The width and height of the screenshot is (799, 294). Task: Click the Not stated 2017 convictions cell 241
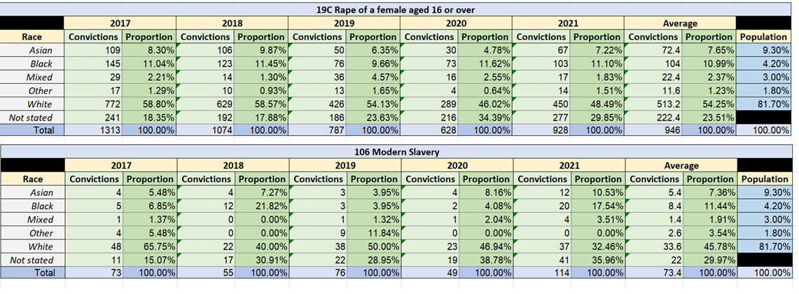[x=92, y=117]
